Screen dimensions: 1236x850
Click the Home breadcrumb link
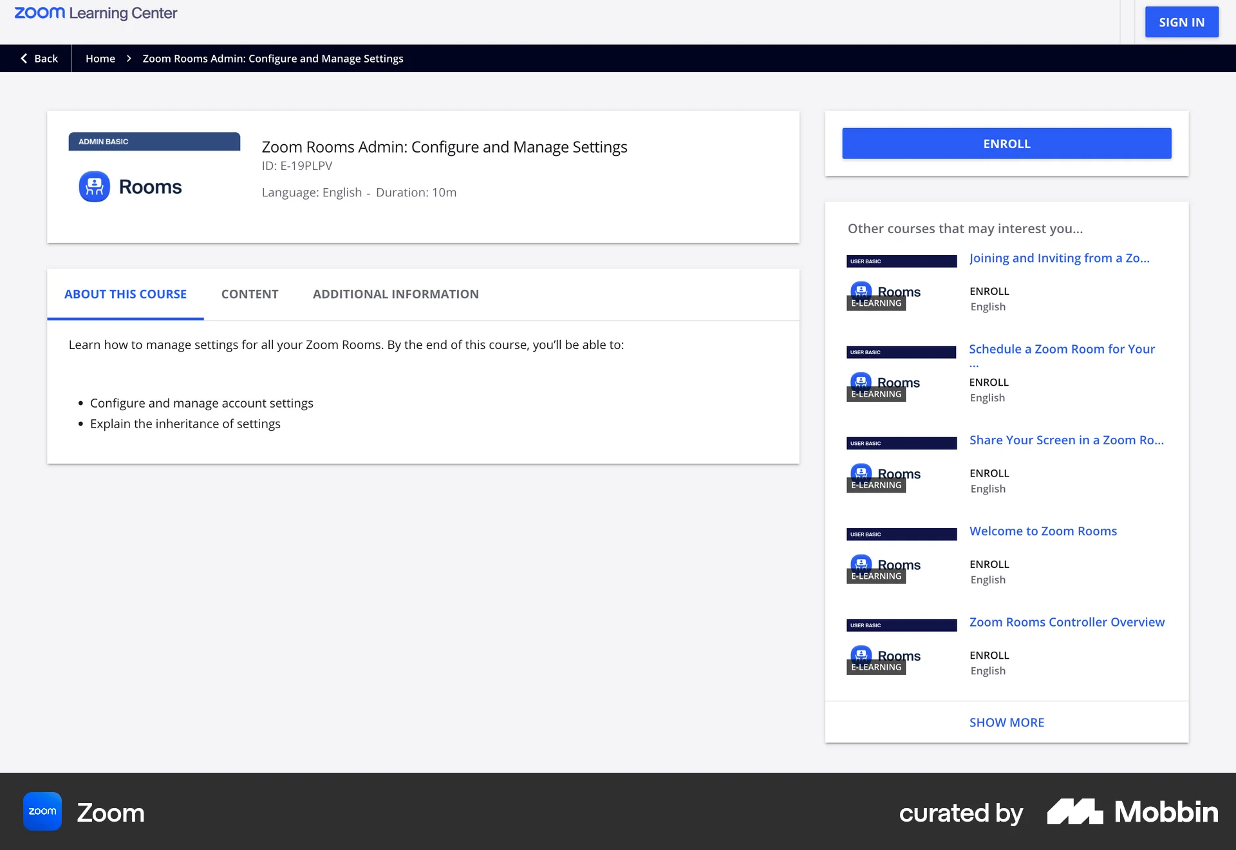point(100,58)
